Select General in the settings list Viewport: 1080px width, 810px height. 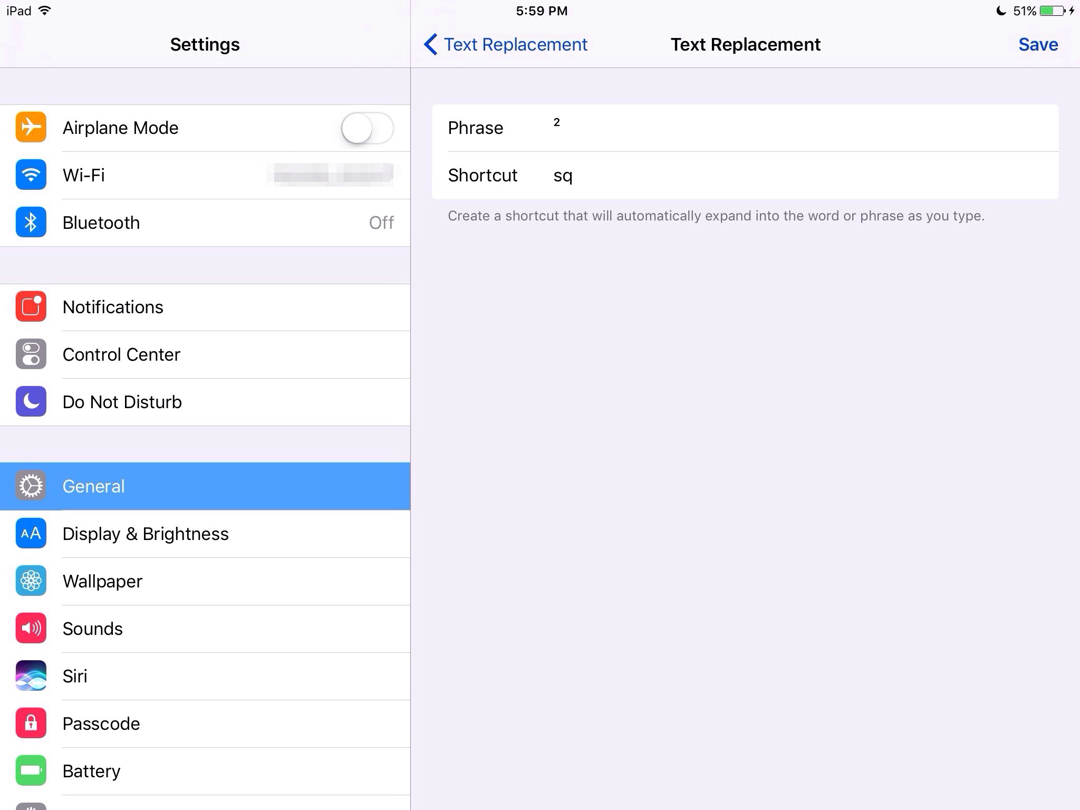click(x=205, y=486)
